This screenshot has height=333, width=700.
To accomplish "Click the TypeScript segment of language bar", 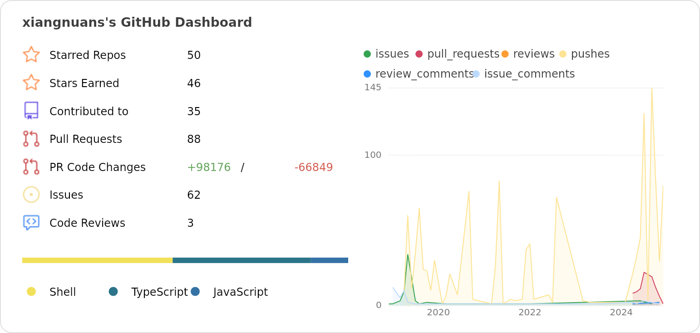I will (x=242, y=260).
